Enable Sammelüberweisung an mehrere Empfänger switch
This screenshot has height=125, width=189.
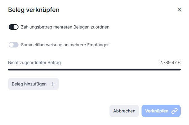(14, 45)
